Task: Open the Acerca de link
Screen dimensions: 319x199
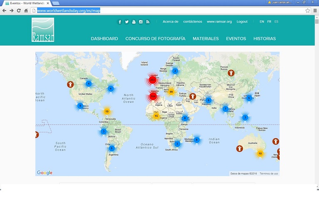Action: [170, 22]
